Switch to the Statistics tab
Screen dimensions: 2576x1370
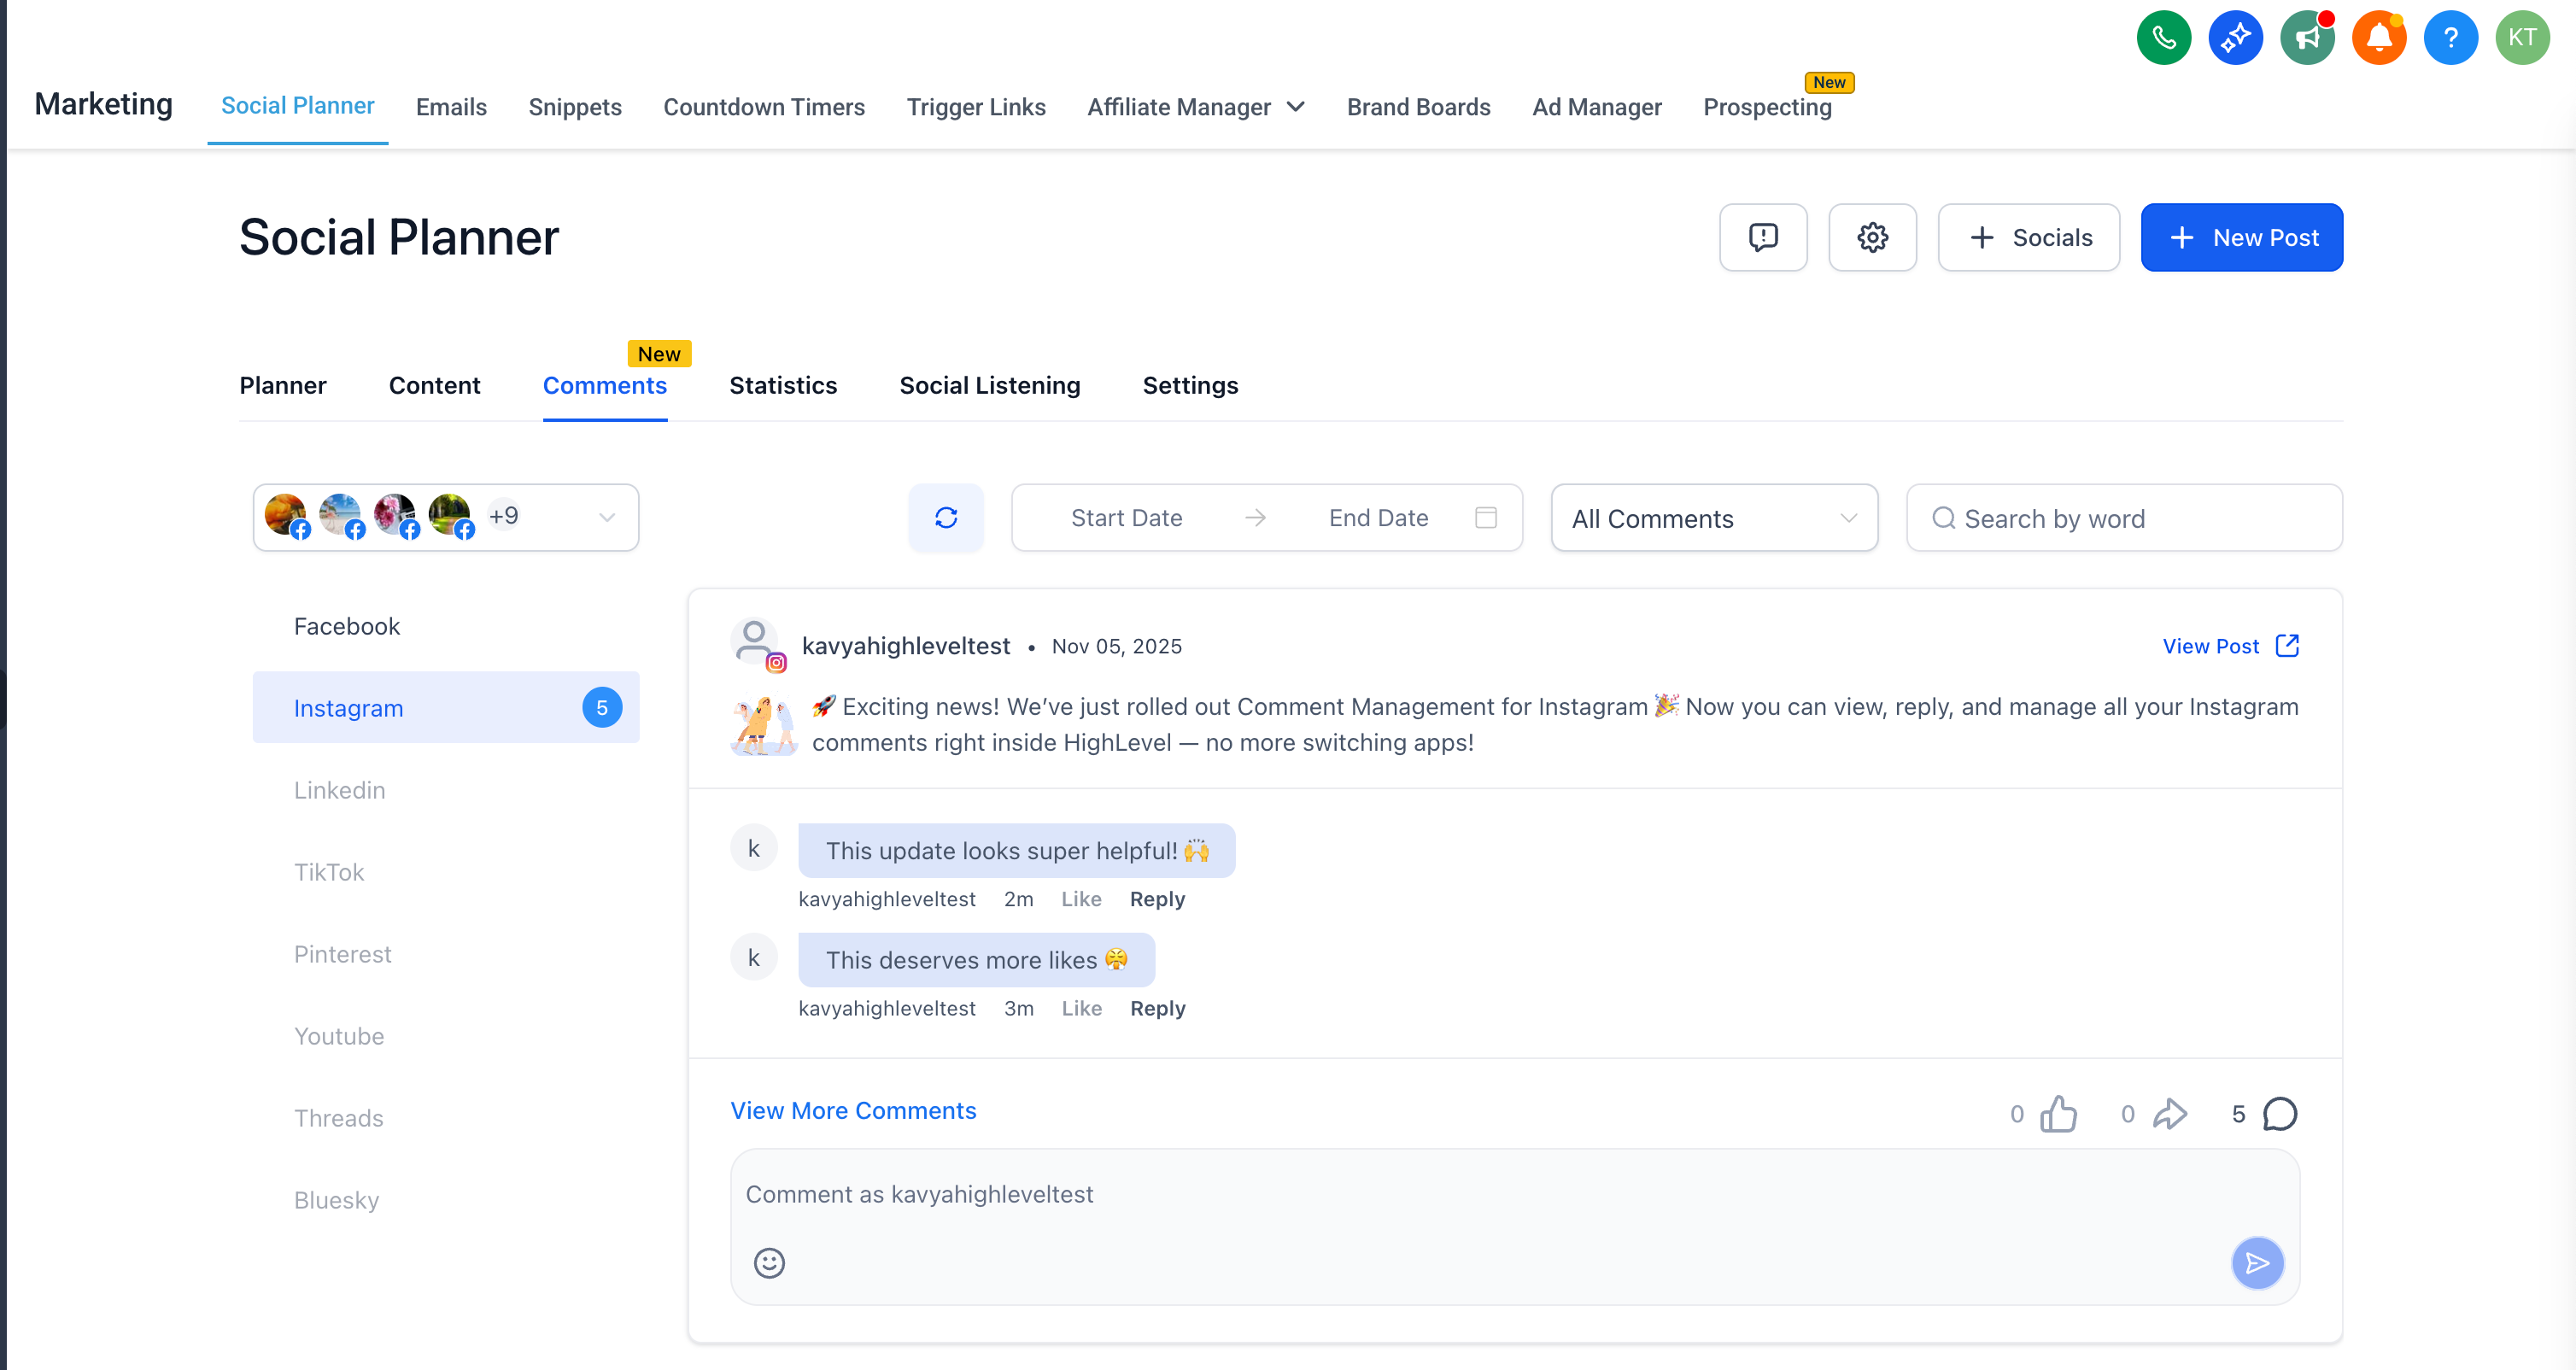[x=782, y=385]
